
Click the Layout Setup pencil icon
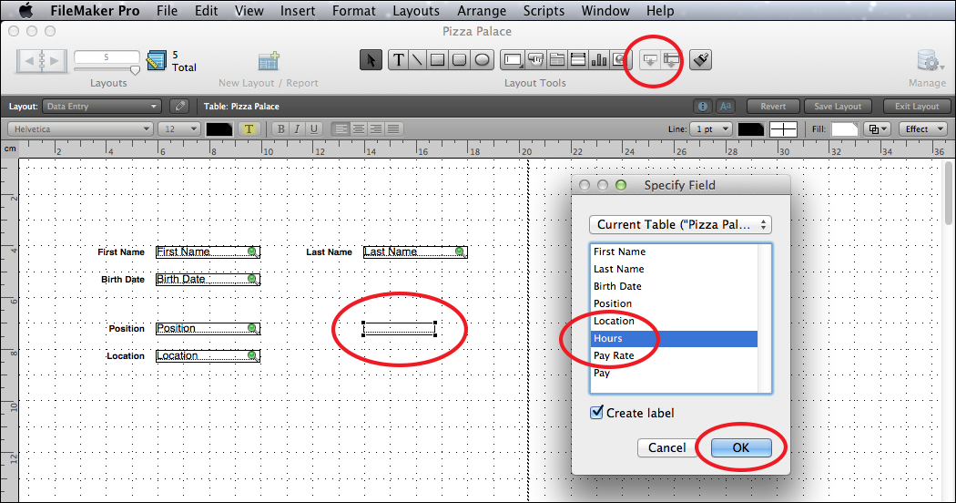(179, 107)
